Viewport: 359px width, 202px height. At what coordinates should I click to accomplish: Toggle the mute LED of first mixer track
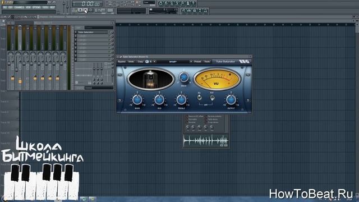click(12, 79)
